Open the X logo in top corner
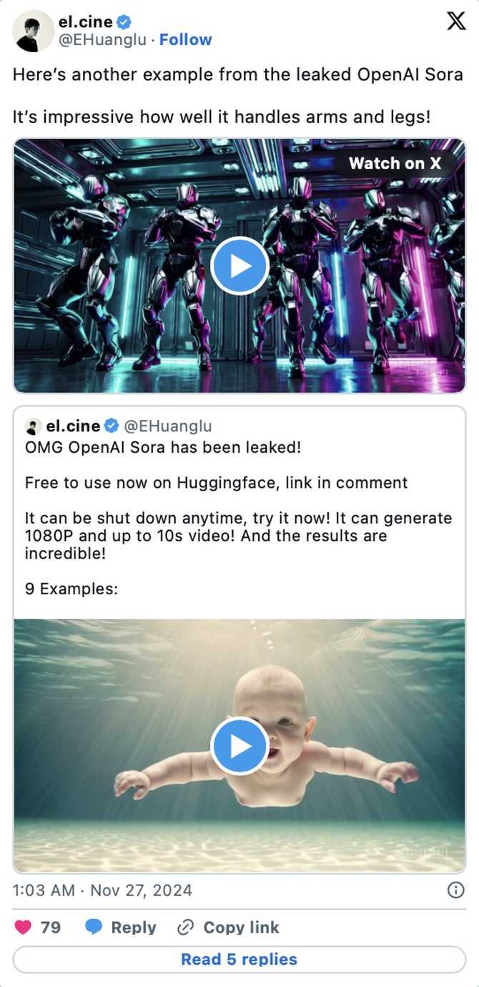Viewport: 479px width, 987px height. click(x=456, y=21)
